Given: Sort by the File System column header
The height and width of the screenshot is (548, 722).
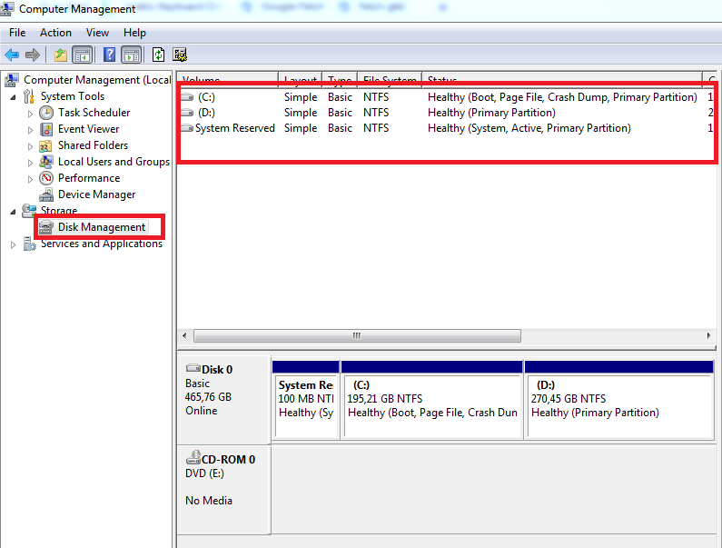Looking at the screenshot, I should 390,79.
